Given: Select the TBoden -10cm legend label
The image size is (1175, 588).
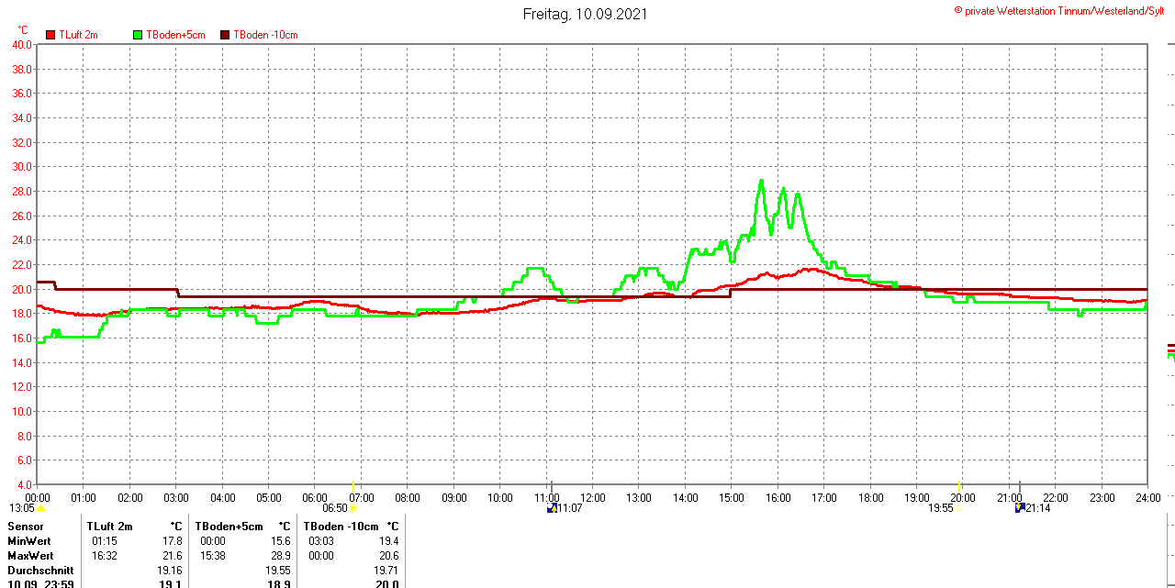Looking at the screenshot, I should (x=265, y=35).
